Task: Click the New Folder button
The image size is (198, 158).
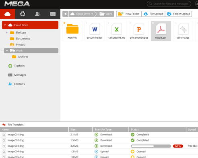Action: click(129, 14)
